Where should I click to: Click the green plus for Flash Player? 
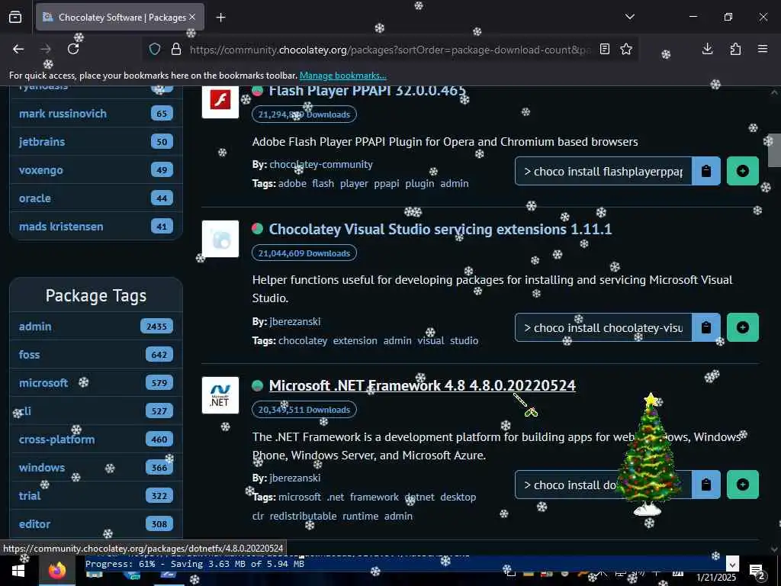pyautogui.click(x=743, y=171)
